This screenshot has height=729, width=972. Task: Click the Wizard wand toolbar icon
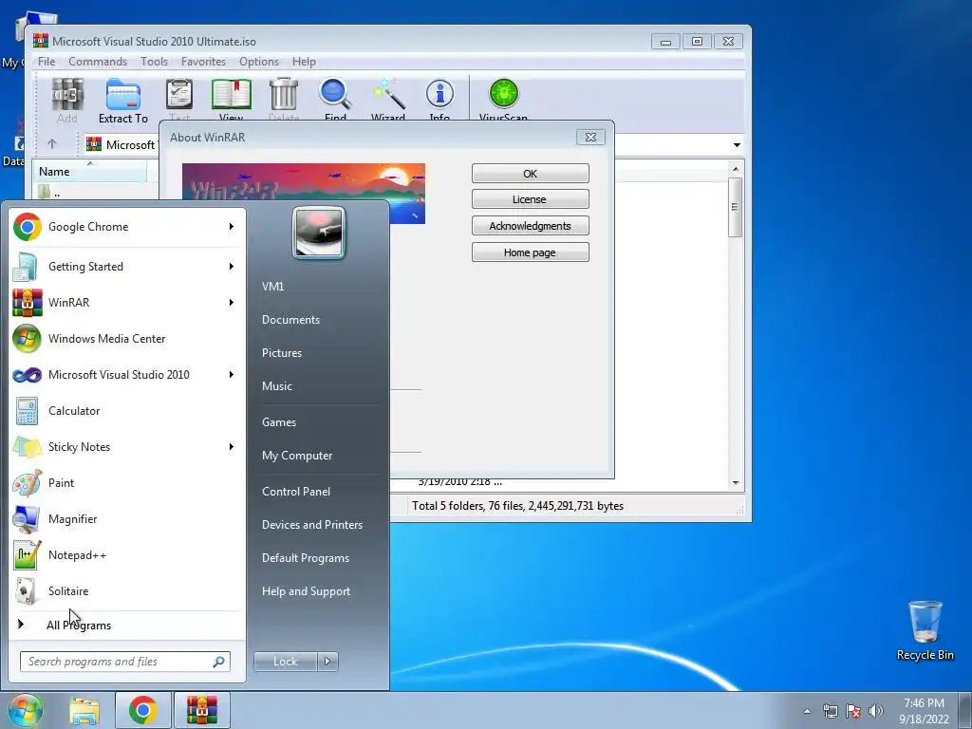388,99
